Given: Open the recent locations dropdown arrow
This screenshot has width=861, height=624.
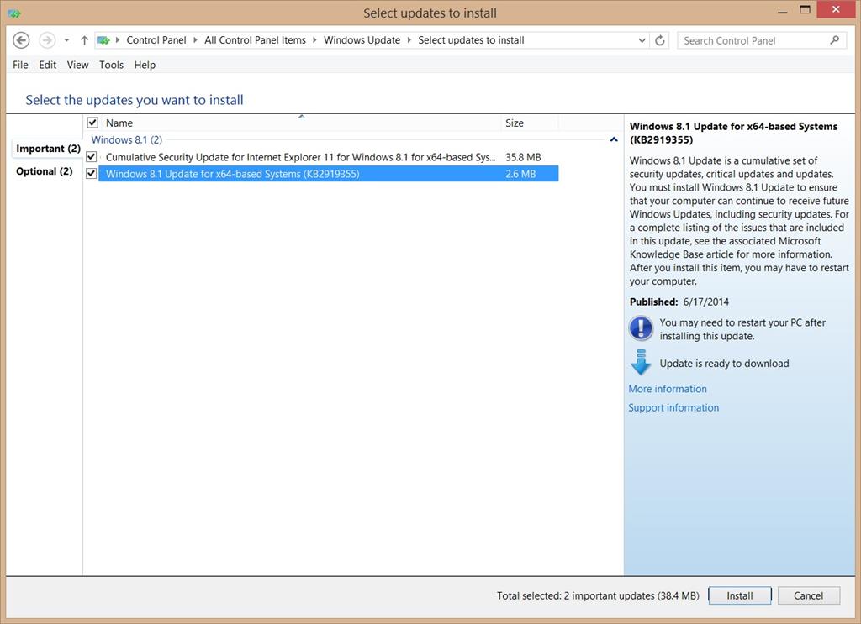Looking at the screenshot, I should [x=66, y=40].
